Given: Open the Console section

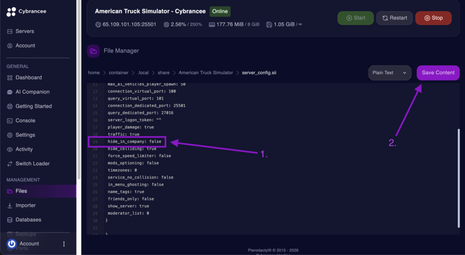Looking at the screenshot, I should [x=25, y=121].
